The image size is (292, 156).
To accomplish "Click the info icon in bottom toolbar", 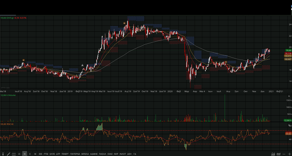I will (x=3, y=154).
